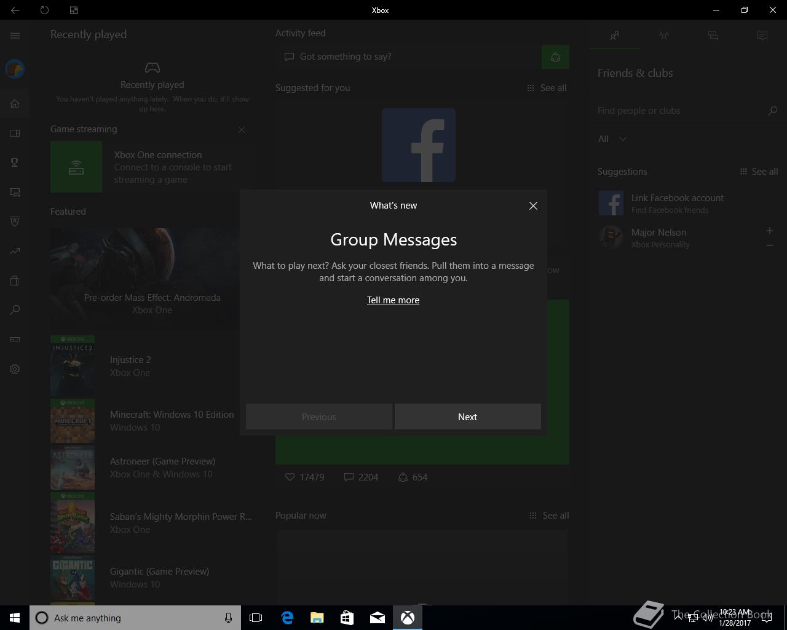The image size is (787, 630).
Task: Remove Major Nelson suggestion with minus icon
Action: tap(770, 245)
